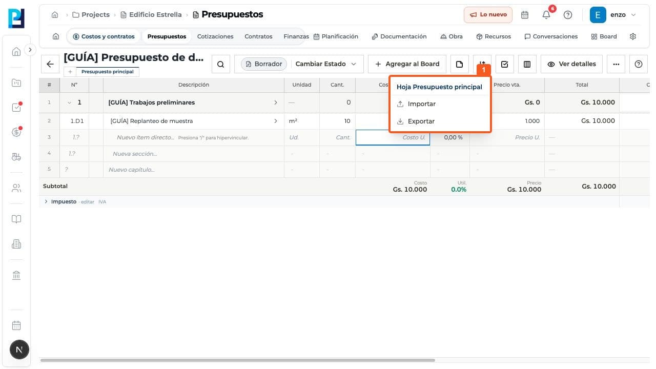Open details arrow for Trabajos preliminares
Screen dimensions: 656x369
click(276, 102)
